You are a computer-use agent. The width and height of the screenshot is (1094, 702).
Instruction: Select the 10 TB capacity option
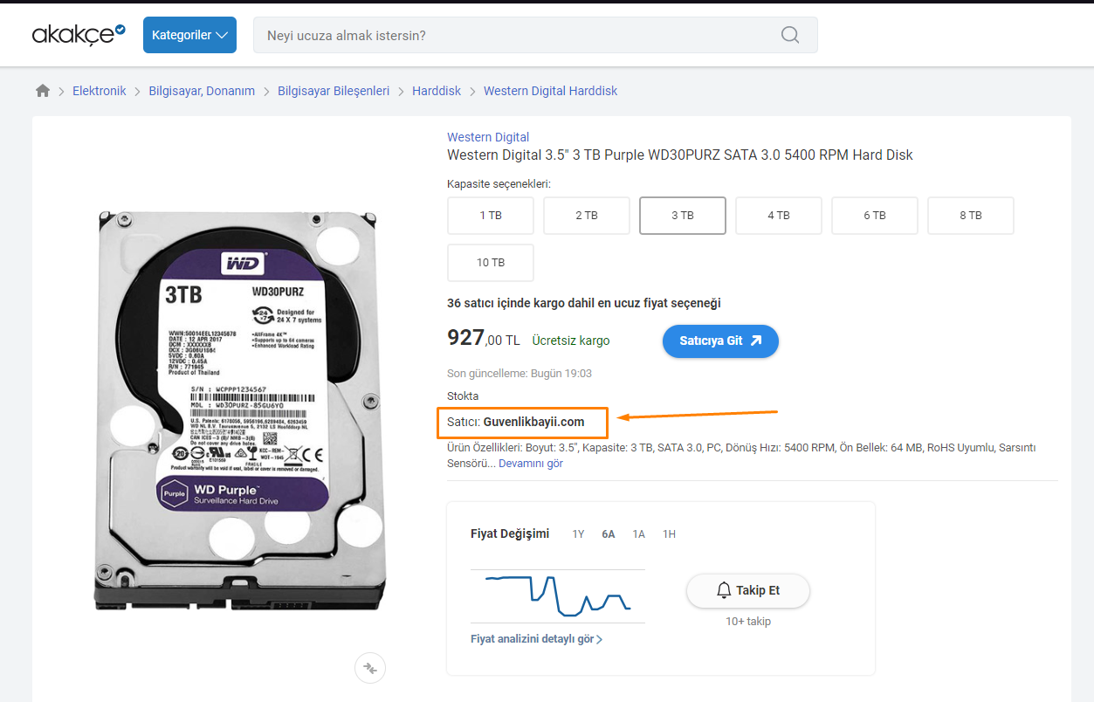tap(491, 263)
